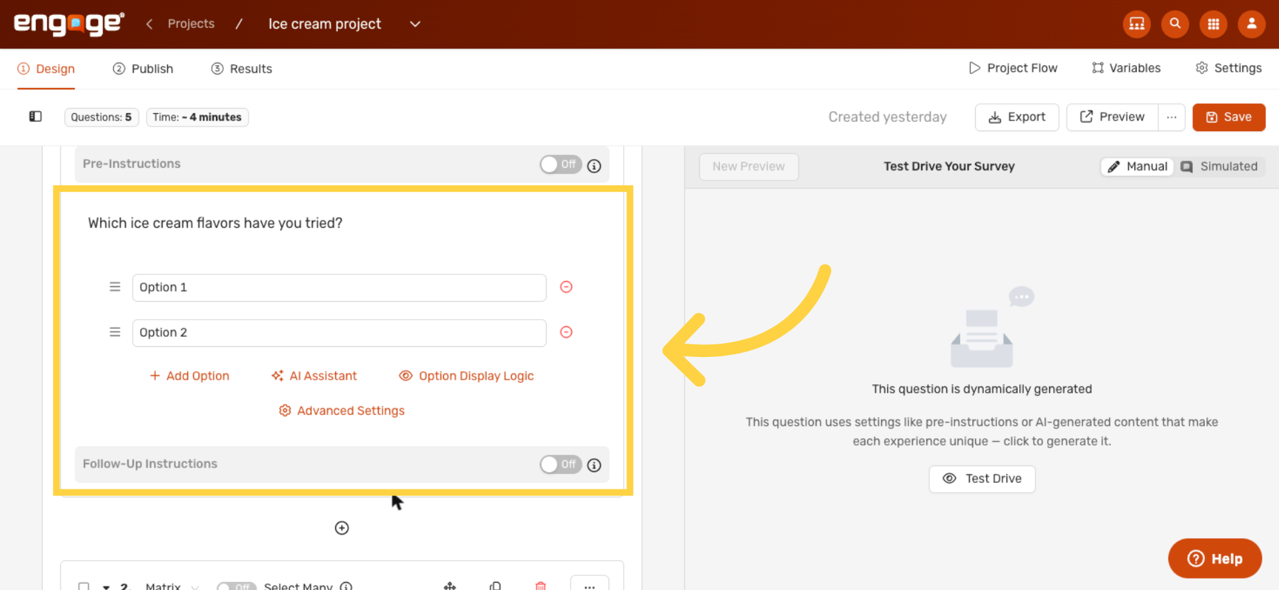Open the user profile icon
Viewport: 1279px width, 590px height.
[1252, 24]
